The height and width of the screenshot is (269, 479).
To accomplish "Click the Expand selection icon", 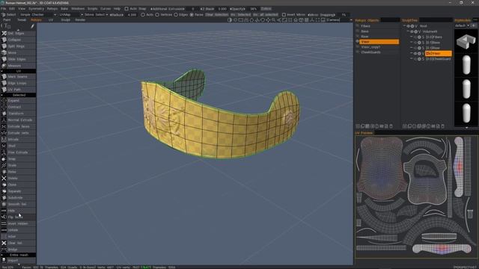I will [4, 100].
